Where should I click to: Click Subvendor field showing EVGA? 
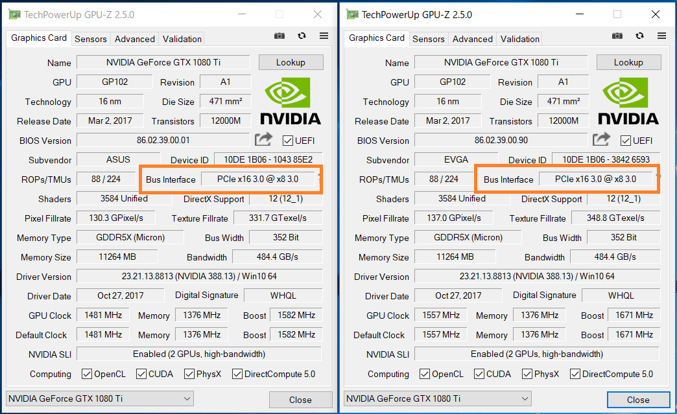click(456, 159)
